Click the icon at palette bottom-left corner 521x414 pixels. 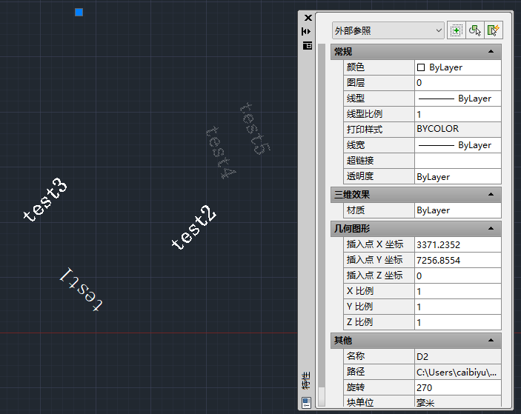[306, 402]
